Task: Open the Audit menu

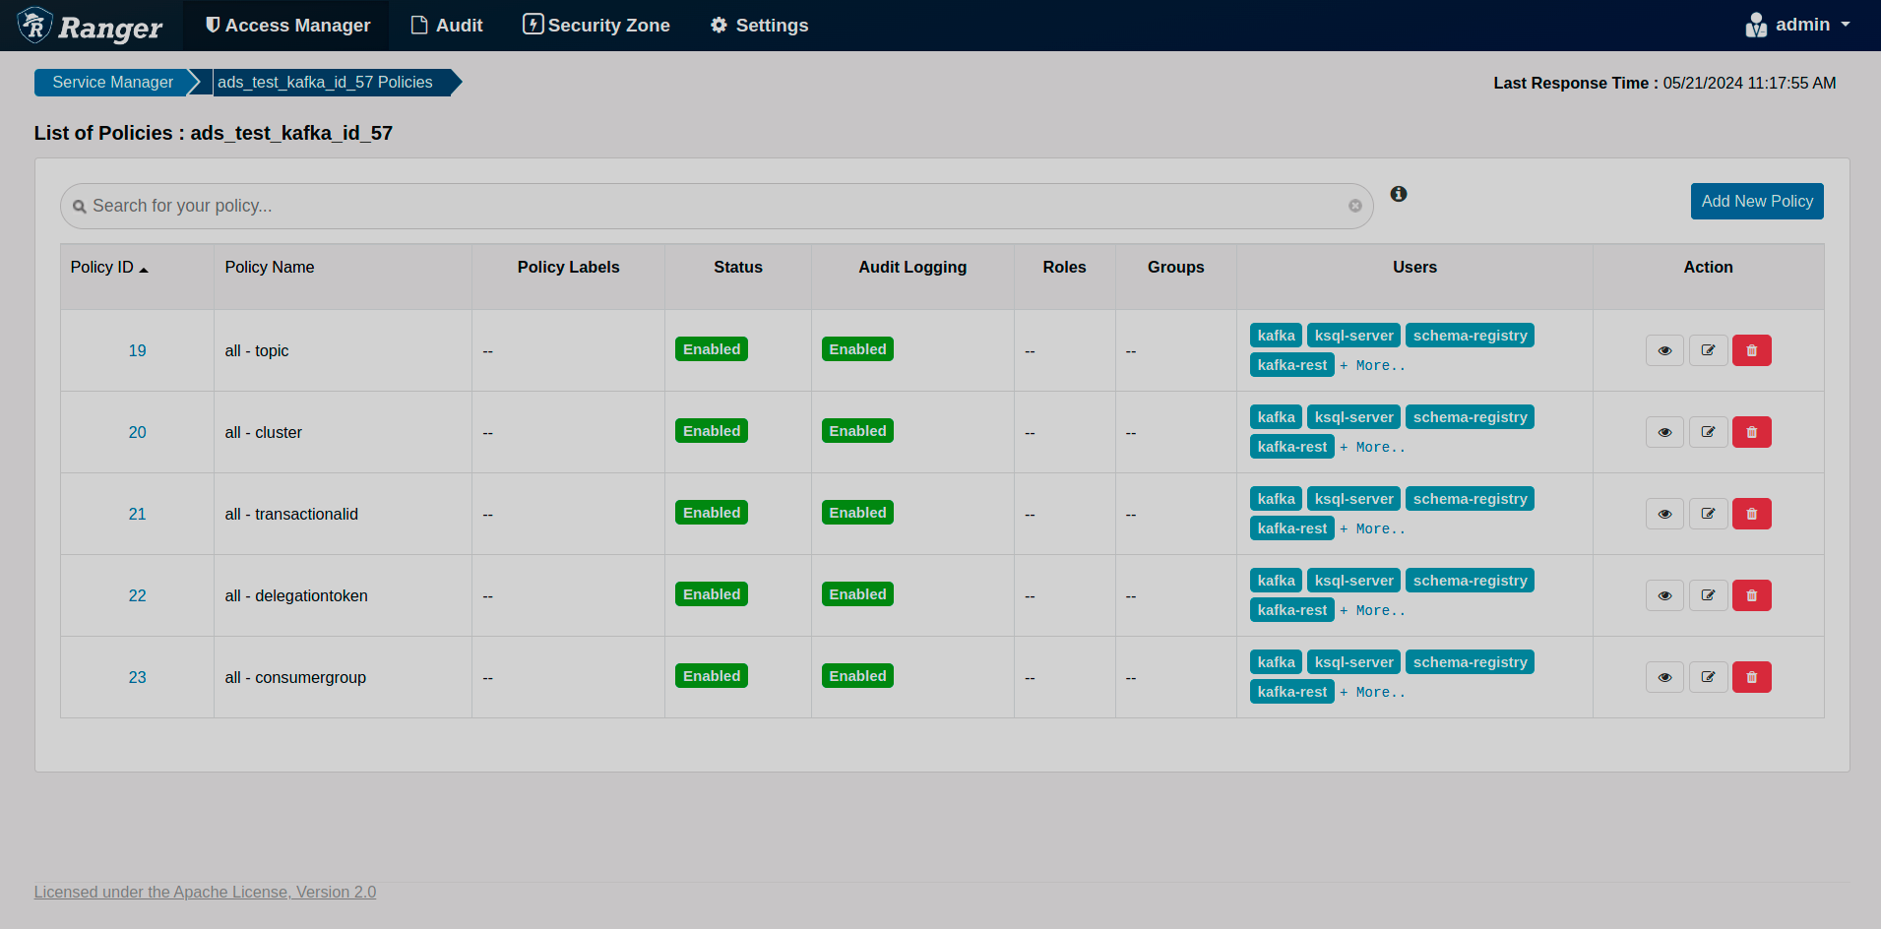Action: tap(447, 26)
